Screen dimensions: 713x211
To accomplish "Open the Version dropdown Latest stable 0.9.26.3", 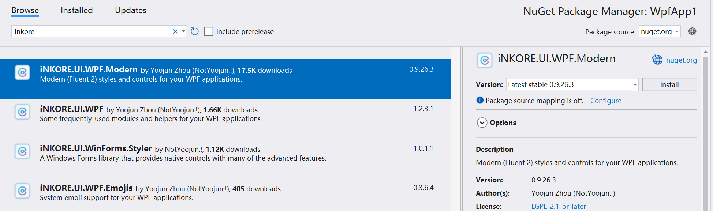I will (572, 84).
